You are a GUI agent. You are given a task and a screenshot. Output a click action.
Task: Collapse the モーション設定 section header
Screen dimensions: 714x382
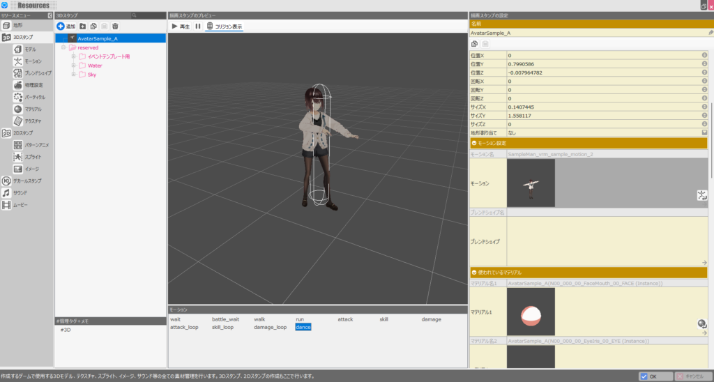point(475,143)
